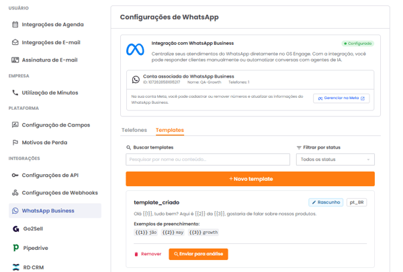The image size is (403, 272).
Task: Switch to the Telefones tab
Action: (x=134, y=130)
